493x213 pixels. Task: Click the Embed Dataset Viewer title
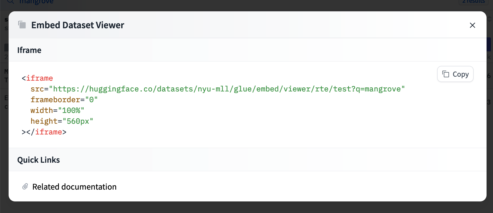[78, 25]
